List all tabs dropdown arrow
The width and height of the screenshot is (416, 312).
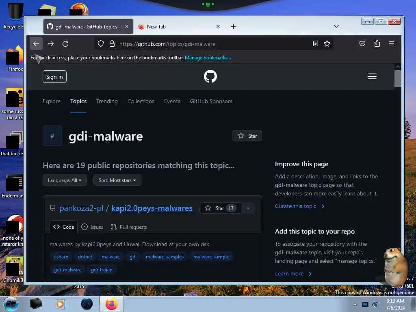(336, 26)
